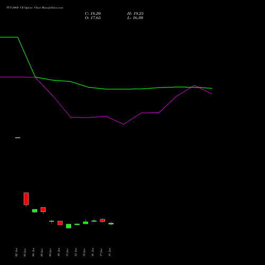Screen dimensions: 265x265
Task: Click the large red candlestick for 03 Jun
Action: pyautogui.click(x=26, y=199)
